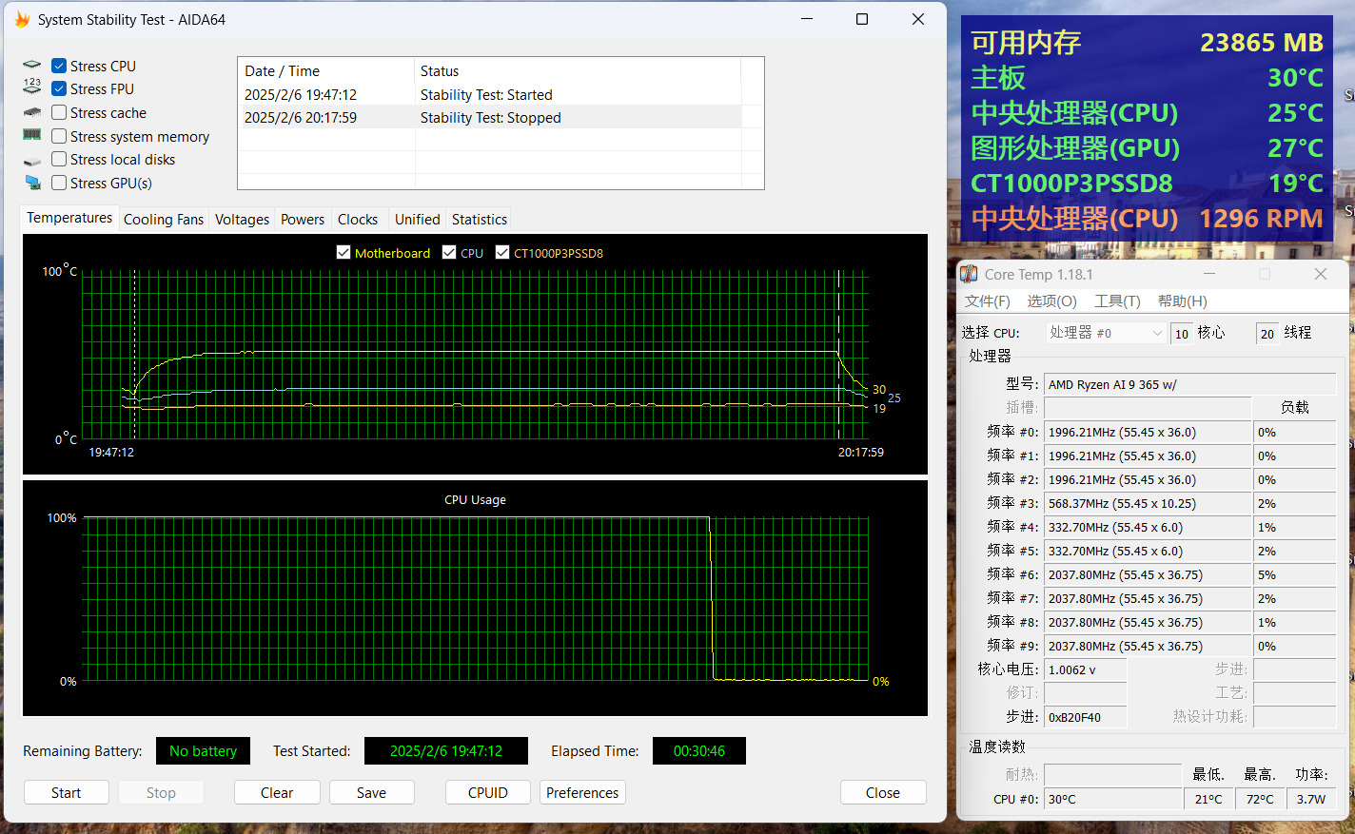This screenshot has width=1355, height=834.
Task: Open the Statistics tab
Action: pos(480,219)
